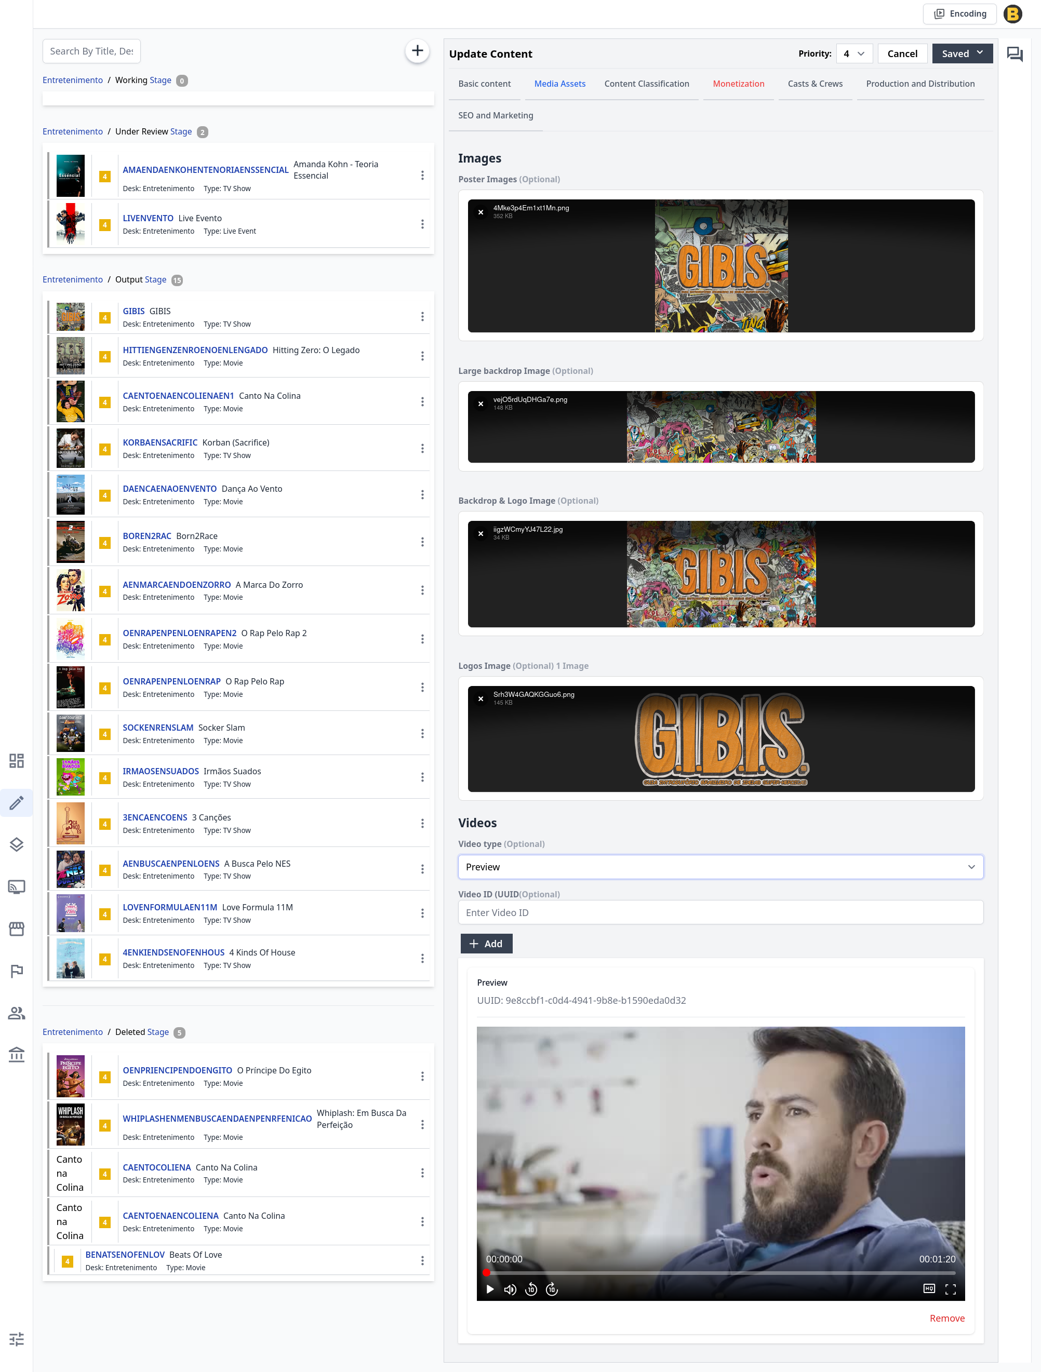This screenshot has height=1372, width=1041.
Task: Open the Priority dropdown
Action: (x=855, y=54)
